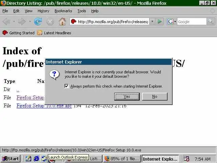Click into the Google search box
The image size is (217, 163).
click(192, 22)
